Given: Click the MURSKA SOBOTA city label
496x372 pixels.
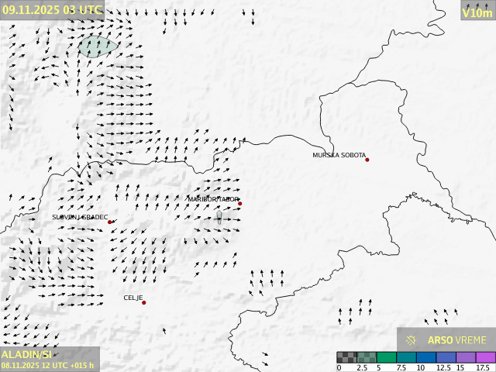Looking at the screenshot, I should 339,155.
